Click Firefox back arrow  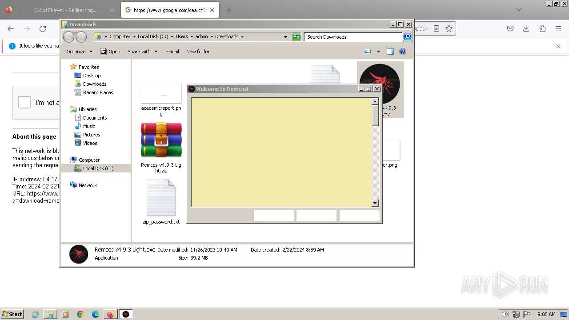click(11, 28)
